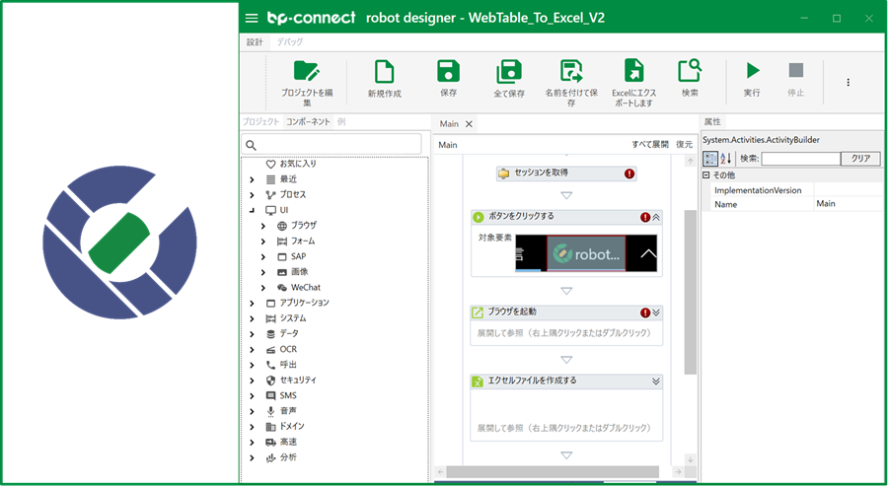Toggle categorized view in the properties panel

[710, 159]
